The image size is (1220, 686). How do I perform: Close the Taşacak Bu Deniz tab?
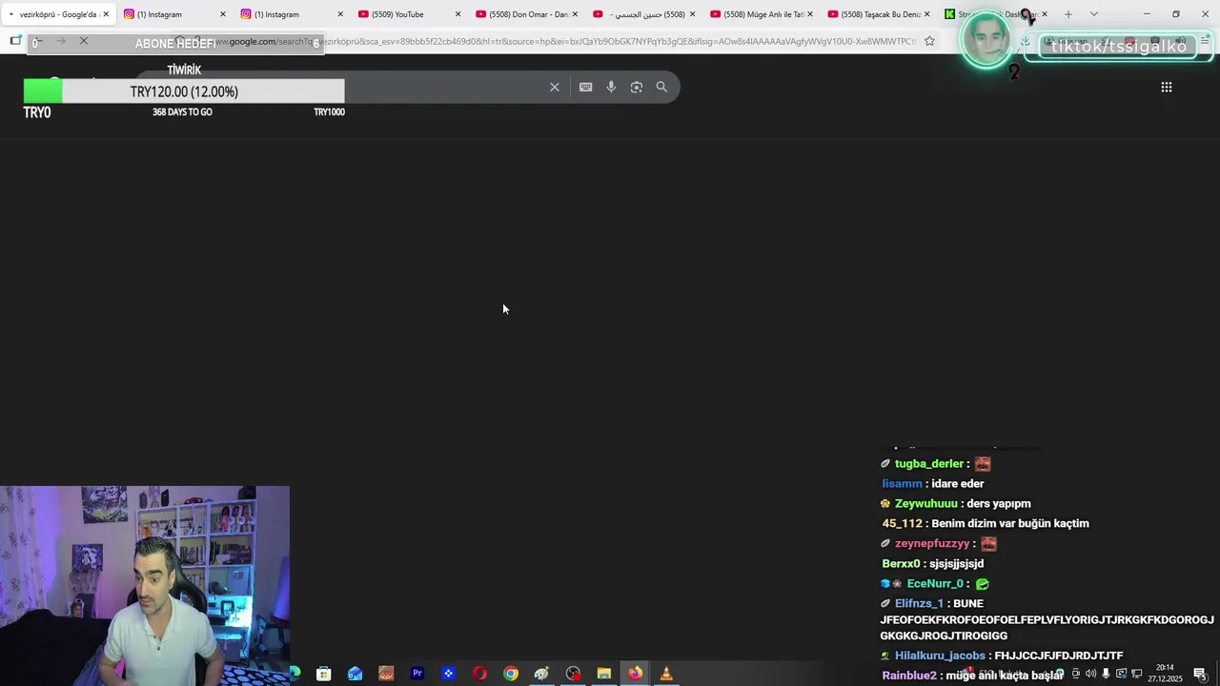point(927,14)
